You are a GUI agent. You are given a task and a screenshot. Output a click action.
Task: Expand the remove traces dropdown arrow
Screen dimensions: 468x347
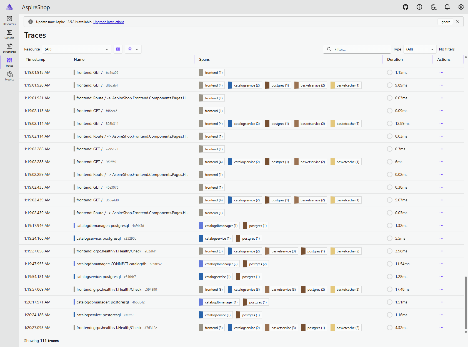point(137,49)
